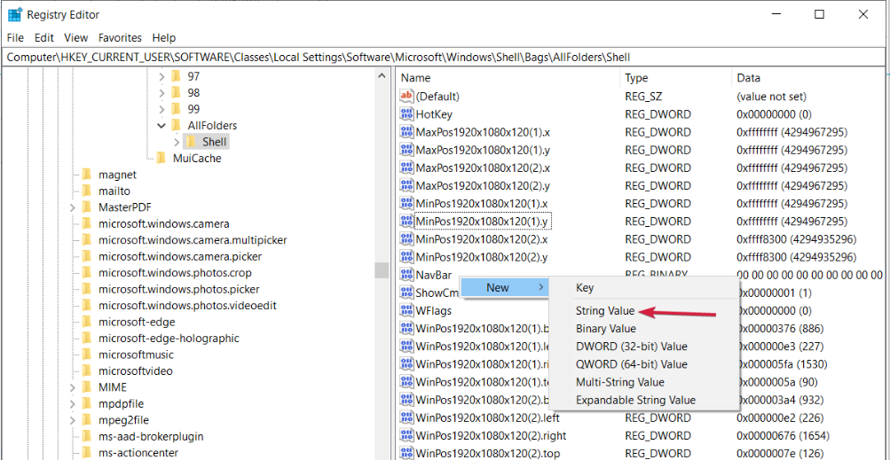Select the microsoft.windows.camera key
The height and width of the screenshot is (460, 890).
pyautogui.click(x=163, y=223)
